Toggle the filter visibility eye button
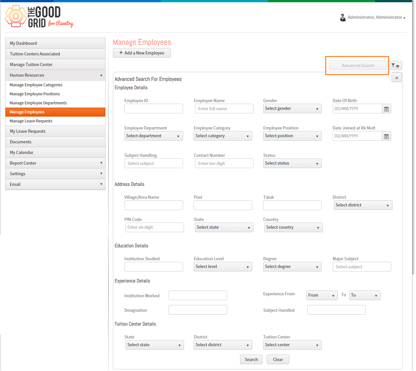The height and width of the screenshot is (371, 416). pos(395,65)
